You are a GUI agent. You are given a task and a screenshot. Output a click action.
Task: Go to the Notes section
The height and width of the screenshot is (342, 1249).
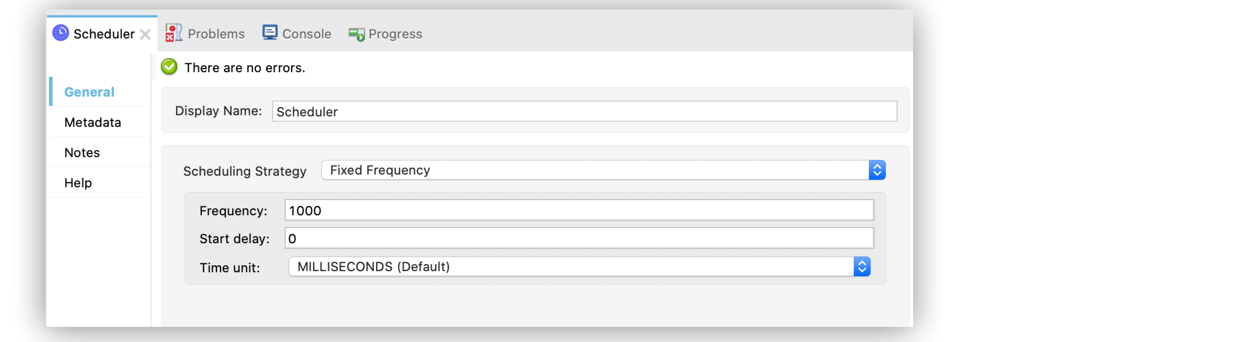tap(82, 152)
